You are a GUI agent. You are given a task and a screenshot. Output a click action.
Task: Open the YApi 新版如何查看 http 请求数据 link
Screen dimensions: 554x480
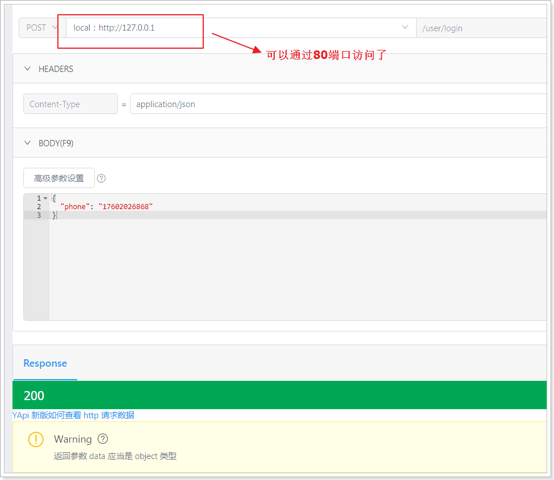(x=73, y=415)
